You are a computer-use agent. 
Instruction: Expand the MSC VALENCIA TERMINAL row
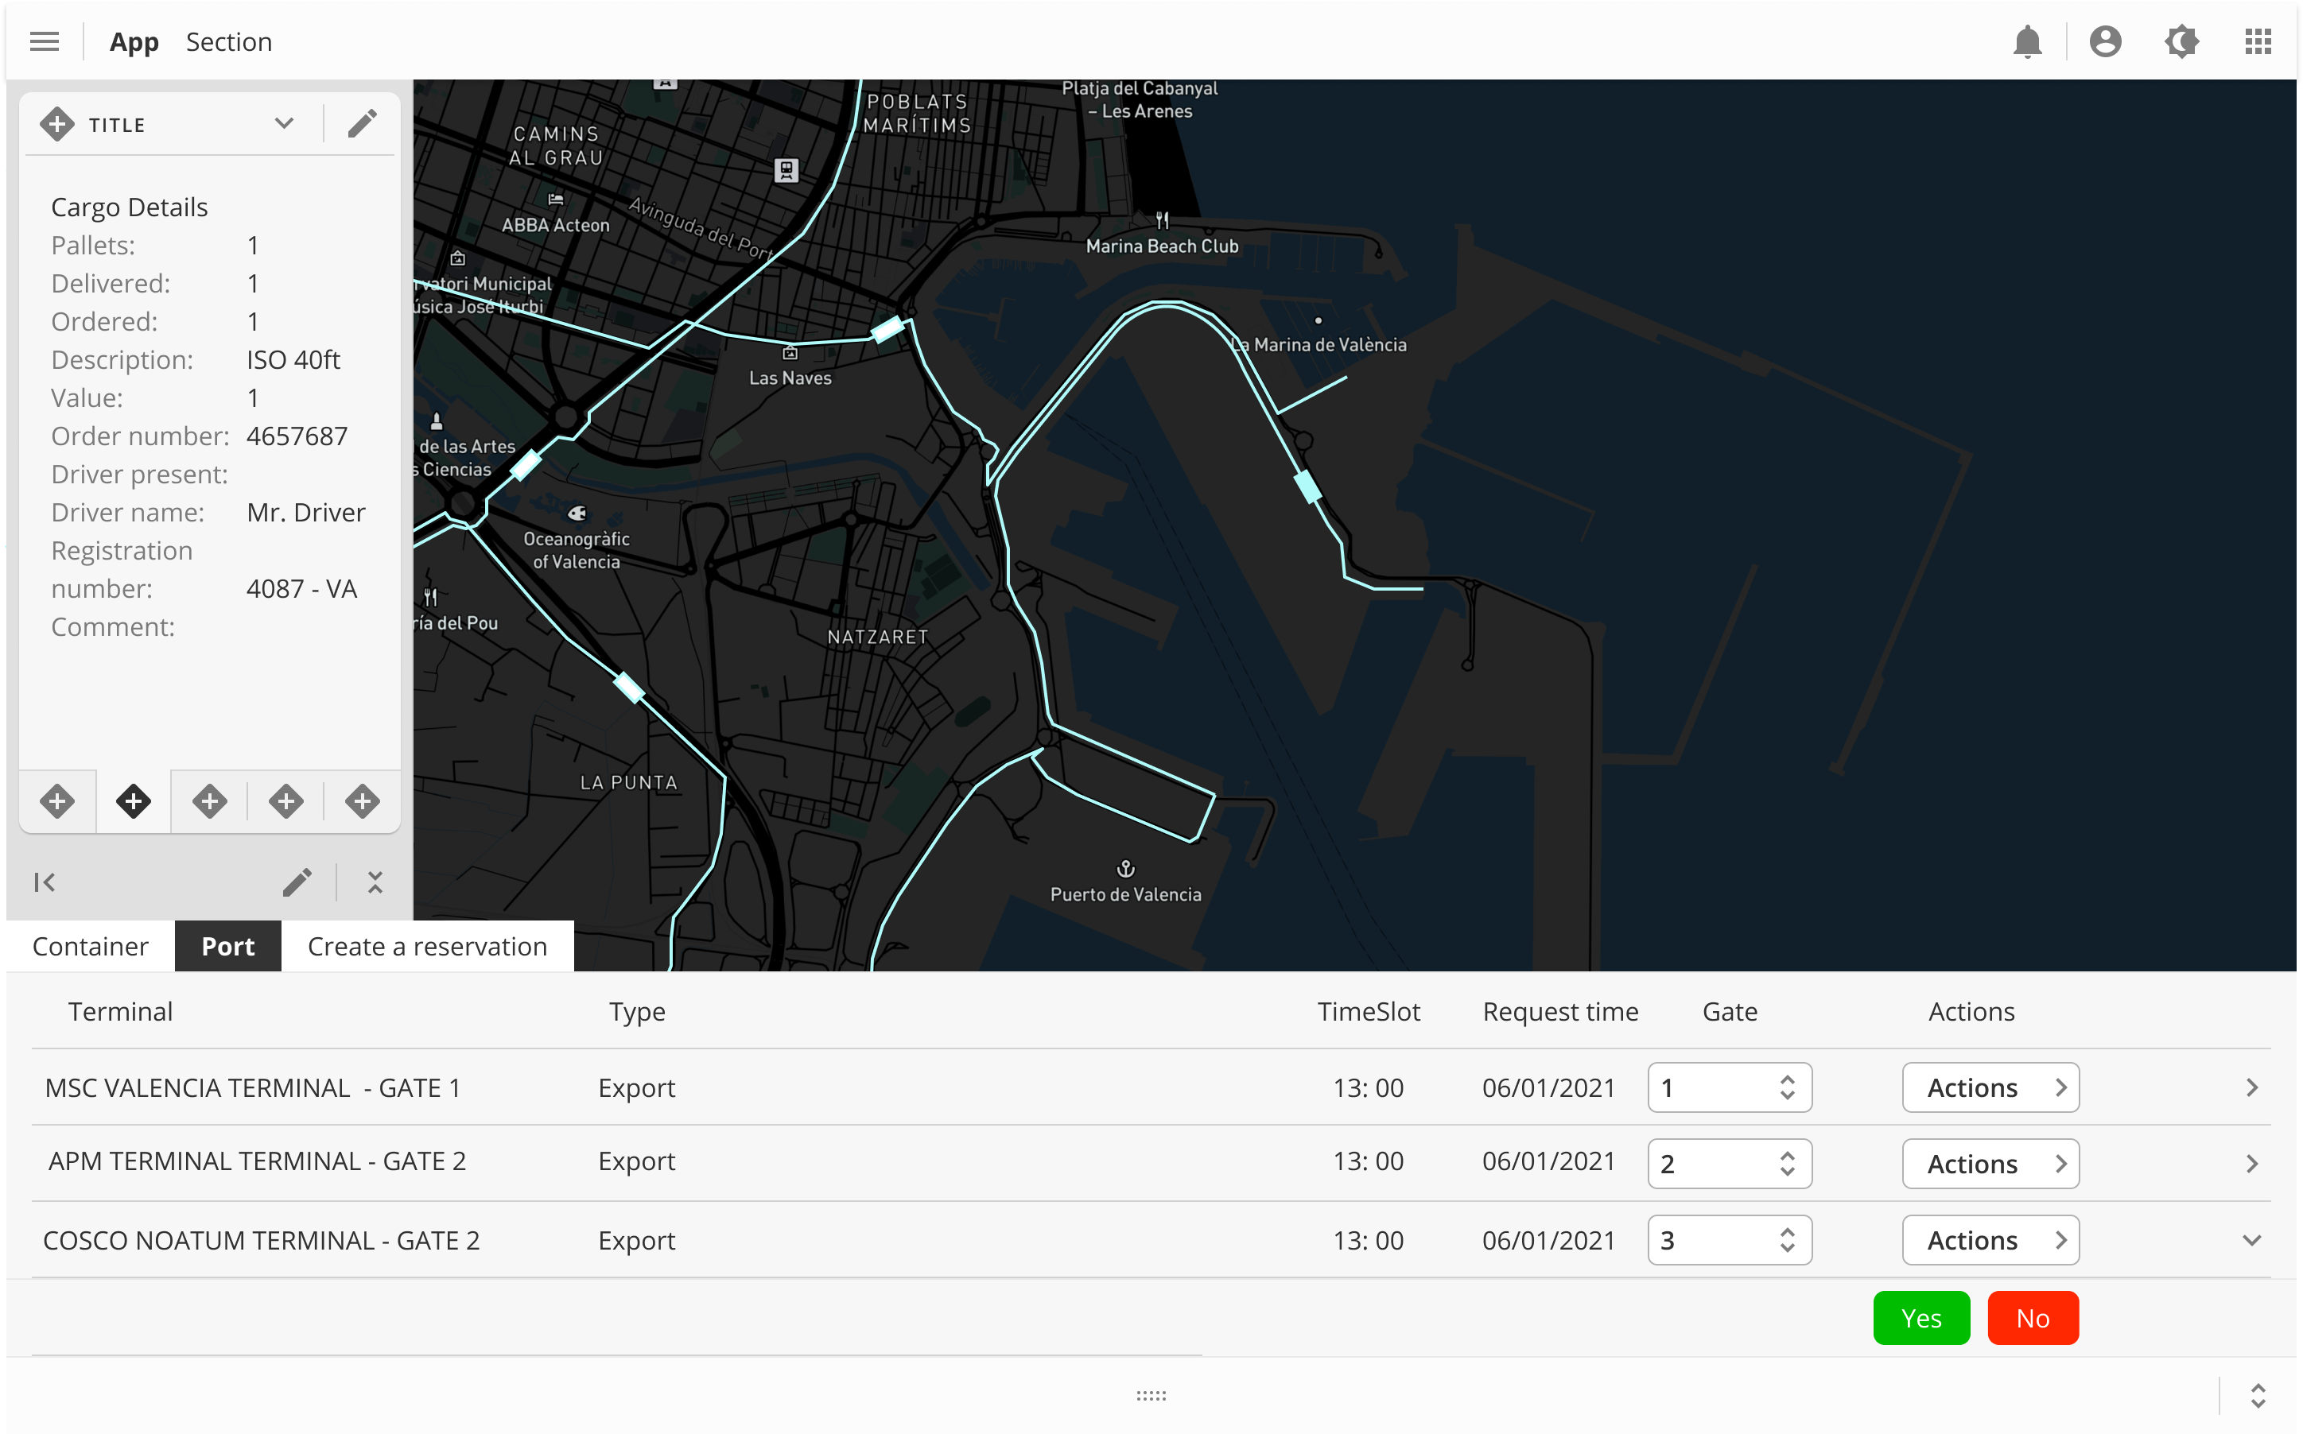(x=2251, y=1088)
